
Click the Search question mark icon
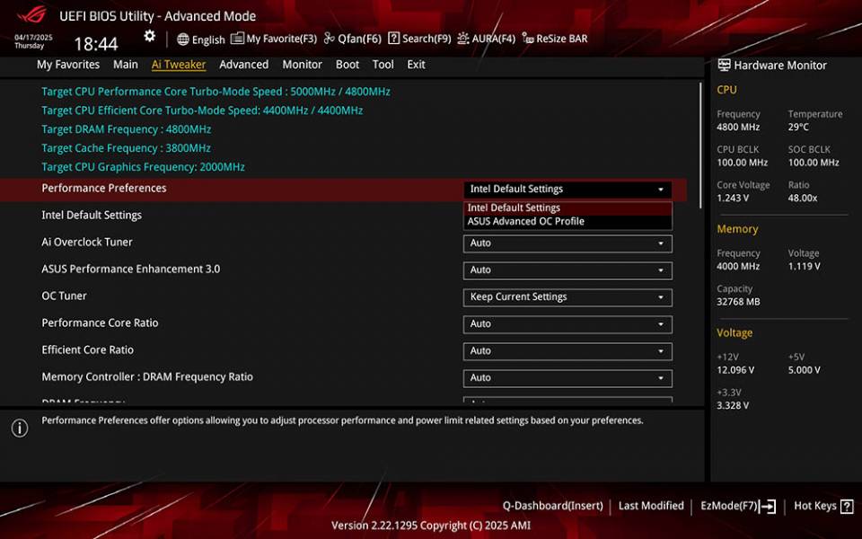(x=393, y=39)
